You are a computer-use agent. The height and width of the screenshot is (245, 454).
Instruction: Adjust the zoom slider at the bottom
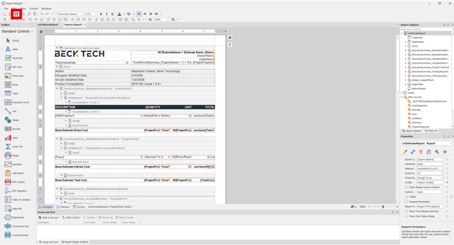tap(383, 207)
